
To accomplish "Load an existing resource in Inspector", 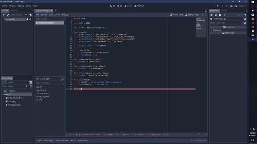I will (216, 15).
